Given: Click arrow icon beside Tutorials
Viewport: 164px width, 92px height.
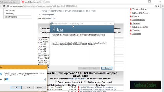Looking at the screenshot, I should tap(131, 30).
